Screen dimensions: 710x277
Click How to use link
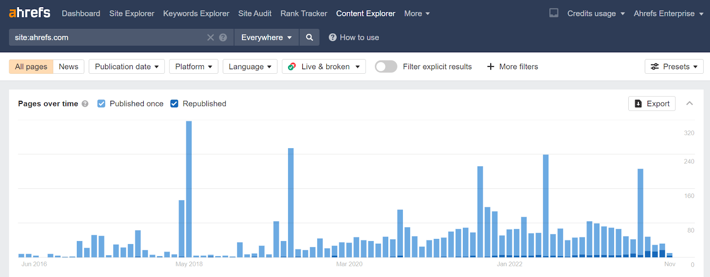click(354, 37)
